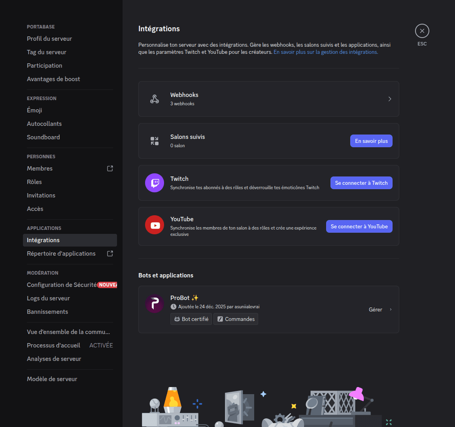The height and width of the screenshot is (427, 455).
Task: Close settings with the ESC button
Action: 422,30
